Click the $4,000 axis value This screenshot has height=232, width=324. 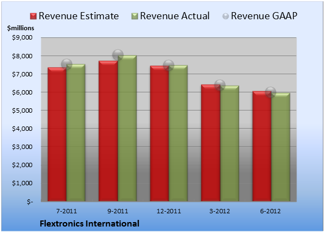point(22,129)
